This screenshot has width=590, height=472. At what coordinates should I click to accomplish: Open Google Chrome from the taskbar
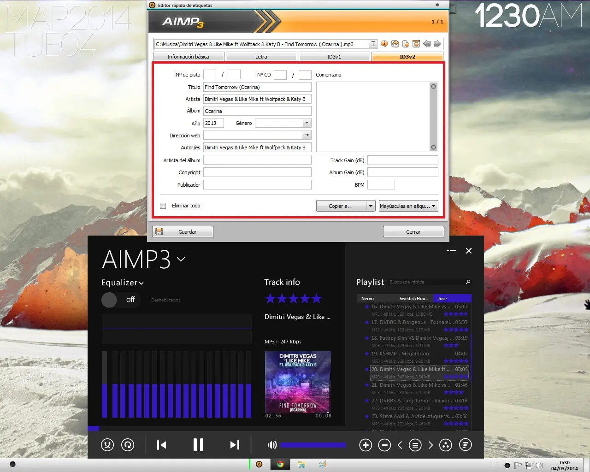280,464
